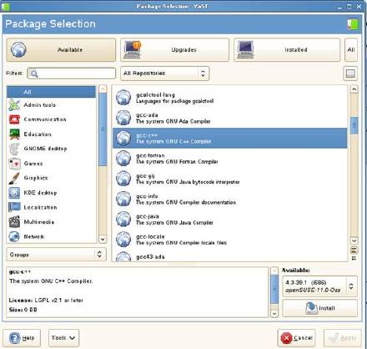Screen dimensions: 367x349
Task: Select the Communication telephone icon
Action: tap(14, 119)
